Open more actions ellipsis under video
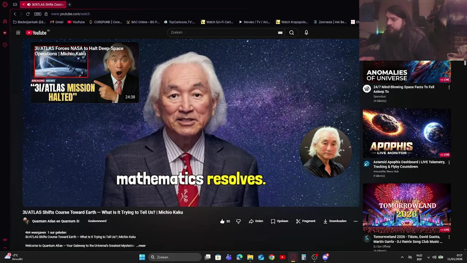The width and height of the screenshot is (467, 263). (x=355, y=221)
